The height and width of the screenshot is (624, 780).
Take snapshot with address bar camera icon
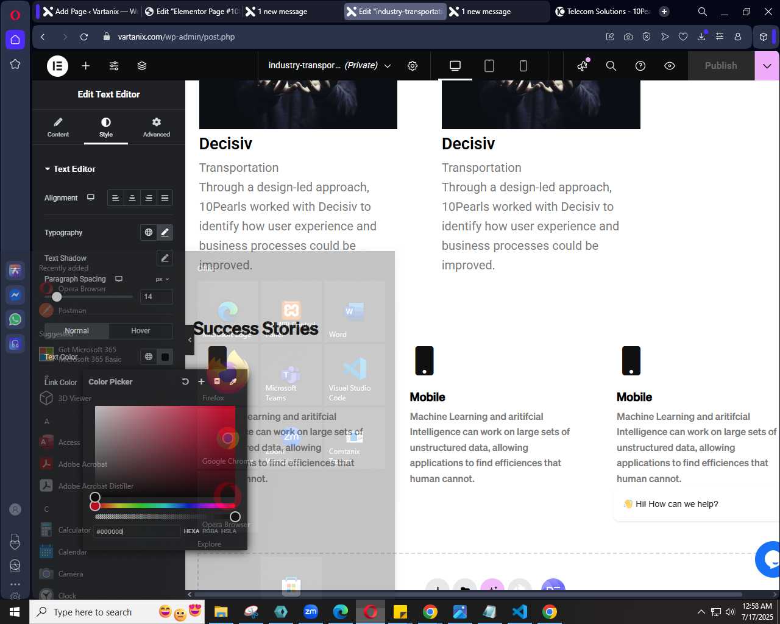628,37
